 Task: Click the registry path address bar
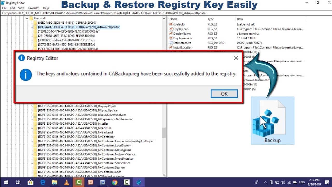pos(166,13)
